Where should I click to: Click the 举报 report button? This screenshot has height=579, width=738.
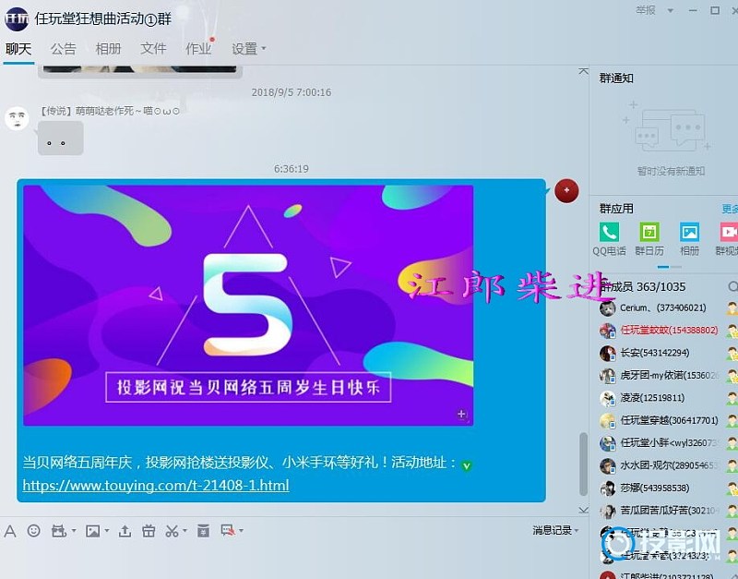coord(646,10)
